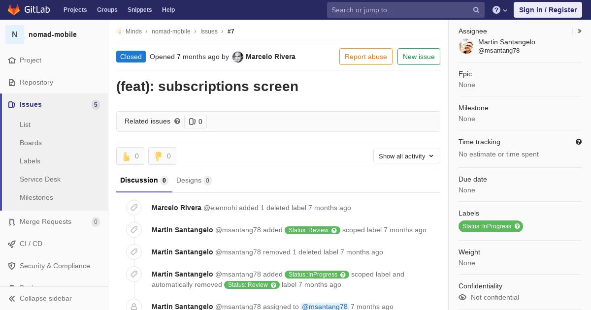Open the Groups menu in top navbar
Screen dimensions: 591x310
107,10
